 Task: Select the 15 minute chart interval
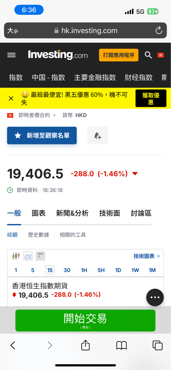pos(50,270)
